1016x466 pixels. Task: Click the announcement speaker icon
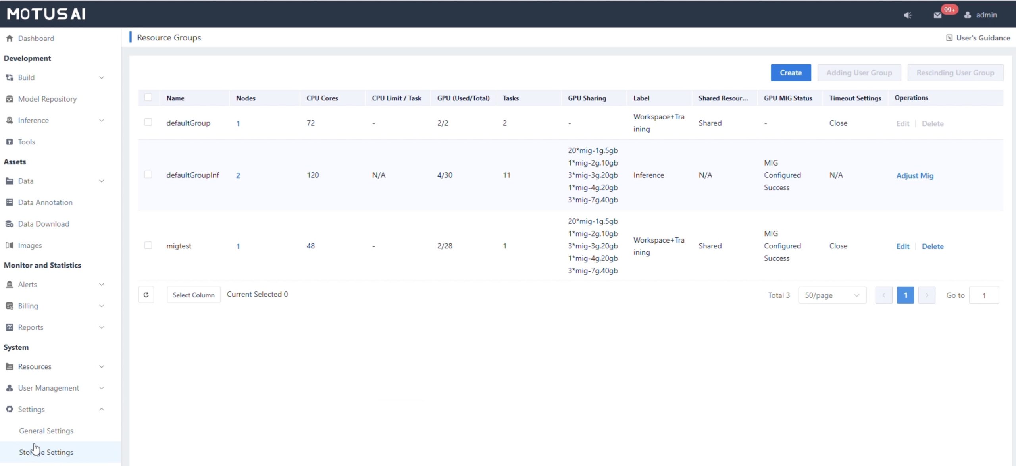(x=907, y=15)
